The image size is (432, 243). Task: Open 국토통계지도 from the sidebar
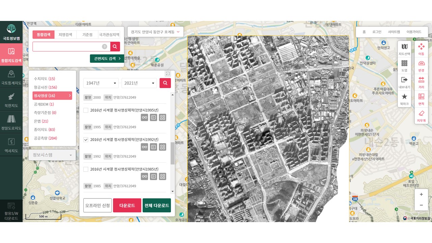pos(11,77)
